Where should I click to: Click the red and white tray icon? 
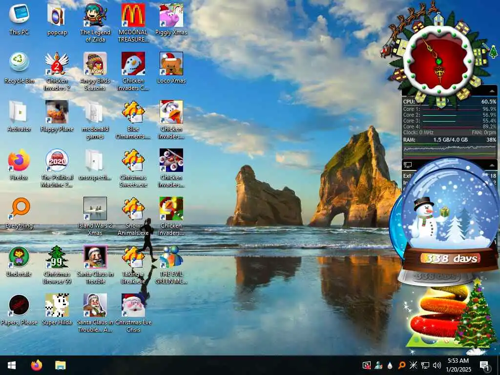tap(366, 365)
